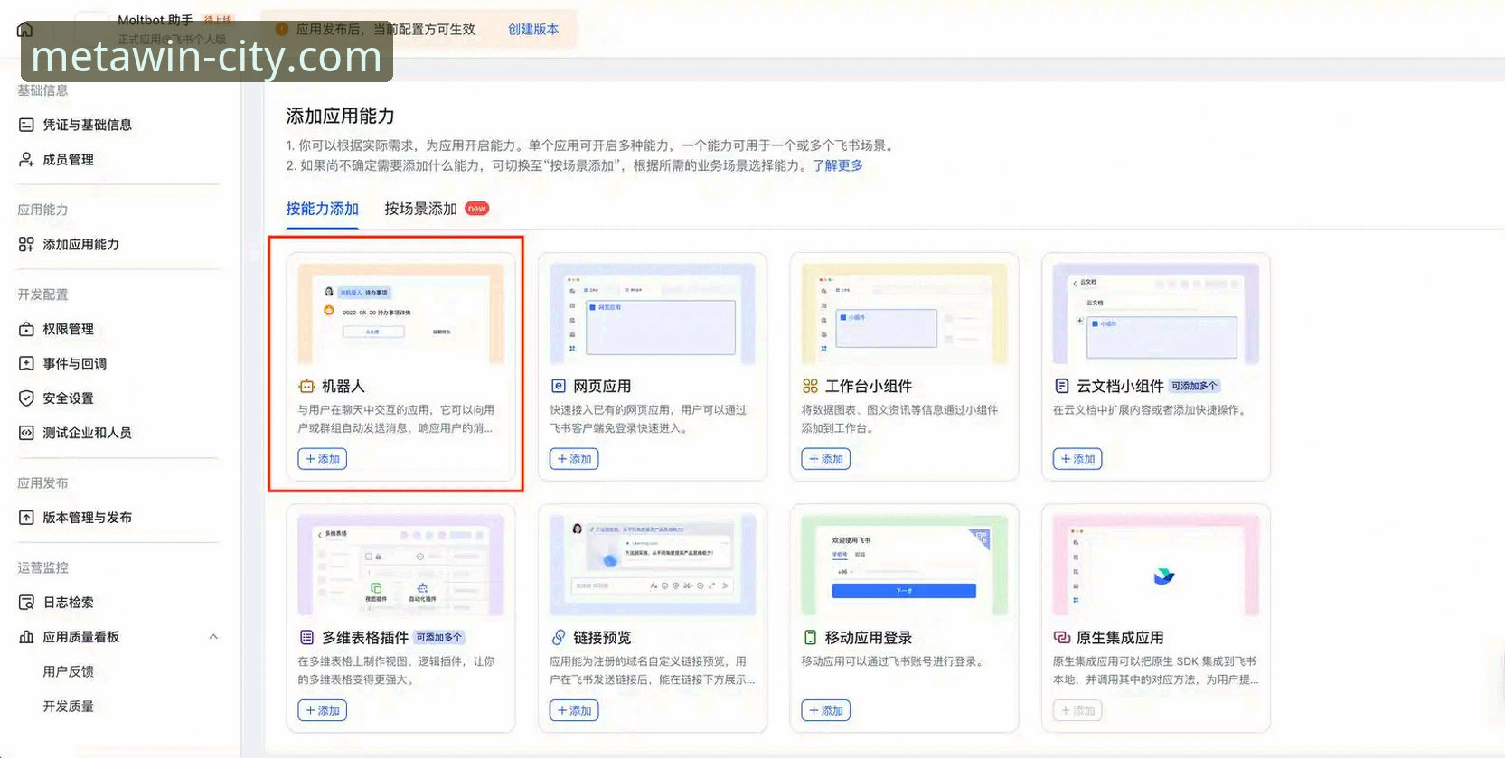Click the robot icon beside 机器人
Screen dimensions: 1505x758
[x=306, y=386]
